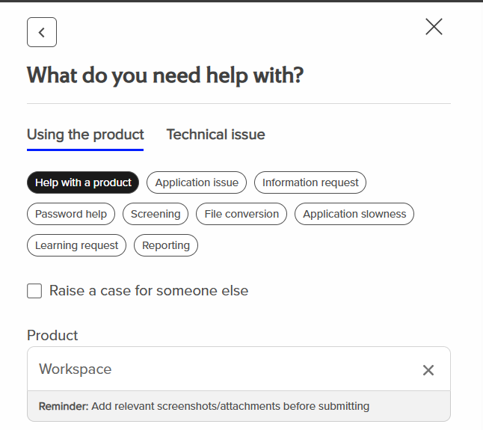Click the Product field label
This screenshot has height=430, width=483.
click(x=52, y=336)
